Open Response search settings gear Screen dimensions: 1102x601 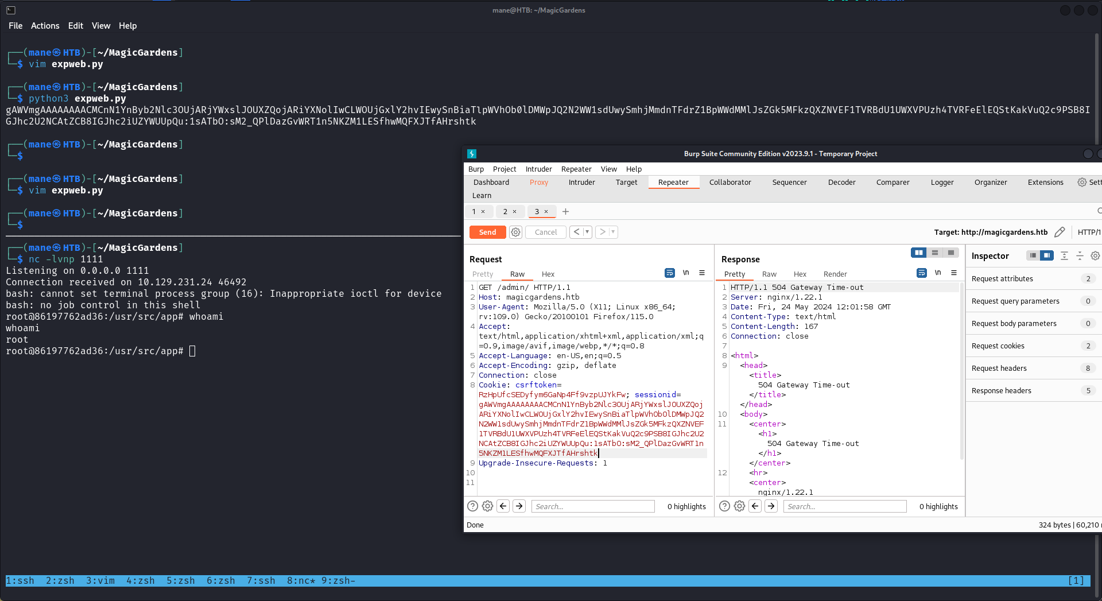click(x=739, y=506)
